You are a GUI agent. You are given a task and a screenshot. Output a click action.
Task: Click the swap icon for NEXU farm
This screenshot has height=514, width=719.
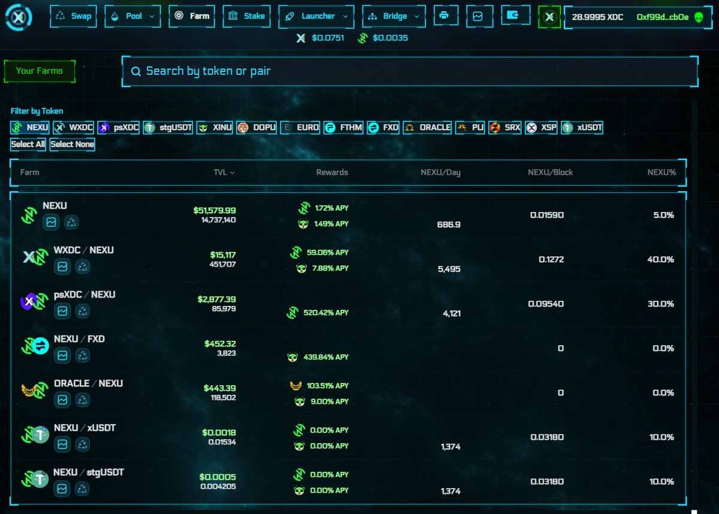point(71,222)
